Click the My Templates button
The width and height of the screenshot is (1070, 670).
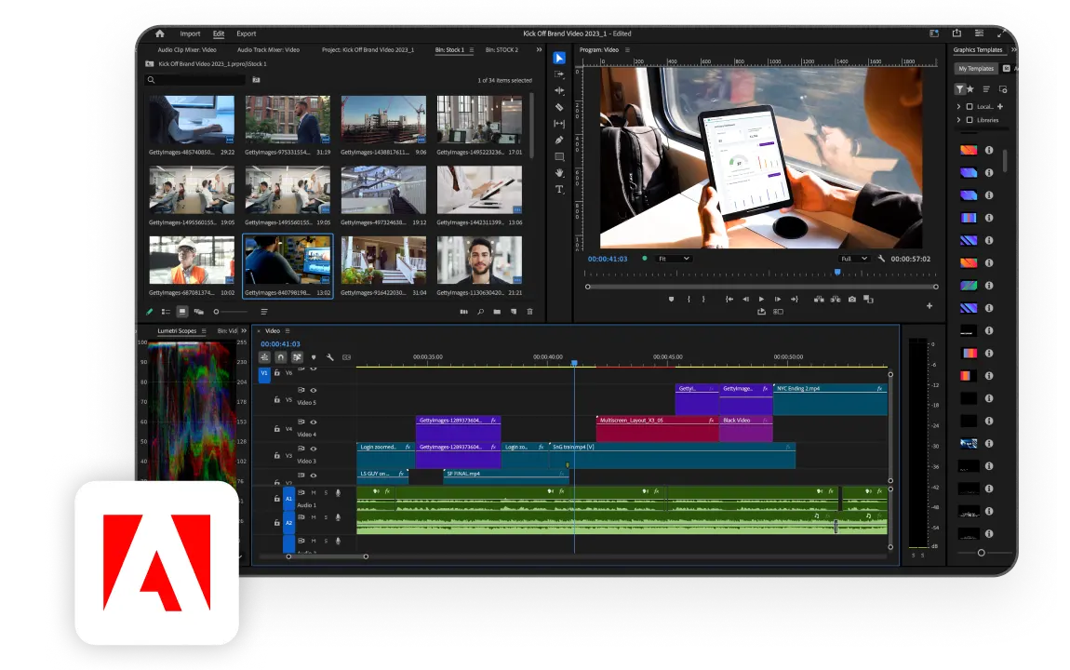tap(976, 68)
